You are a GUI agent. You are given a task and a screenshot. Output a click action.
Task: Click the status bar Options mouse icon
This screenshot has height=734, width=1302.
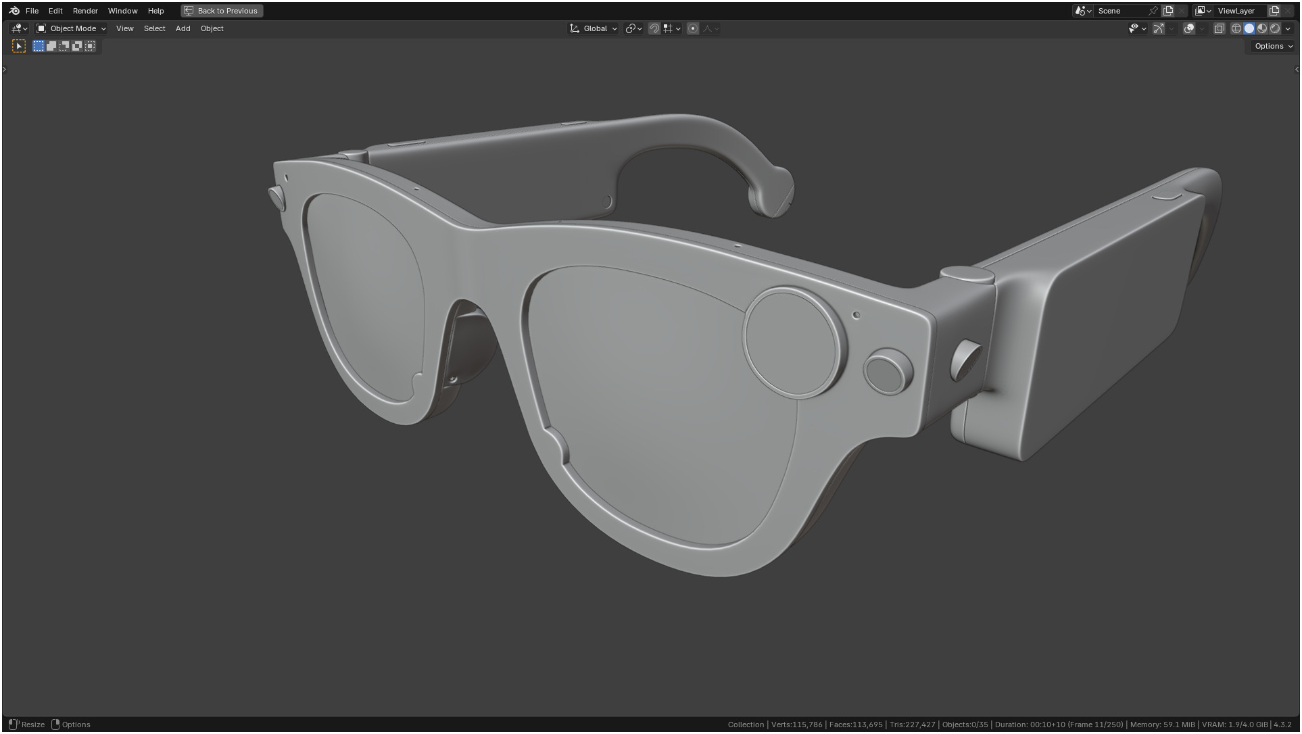[55, 725]
